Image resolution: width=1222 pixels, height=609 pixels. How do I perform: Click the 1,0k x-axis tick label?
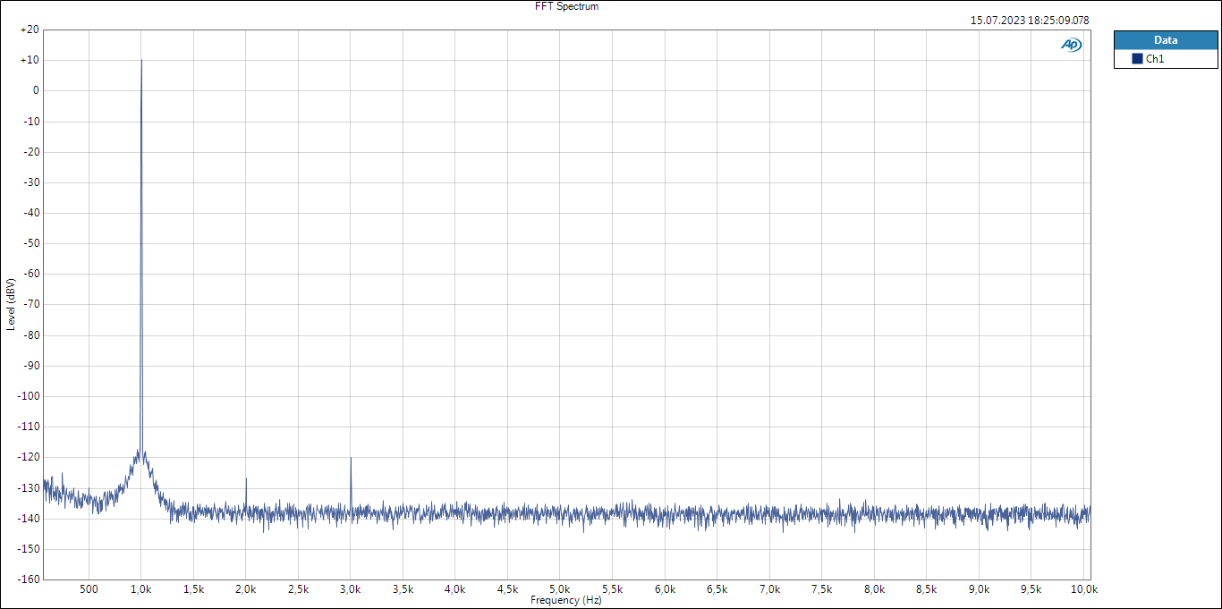point(141,589)
